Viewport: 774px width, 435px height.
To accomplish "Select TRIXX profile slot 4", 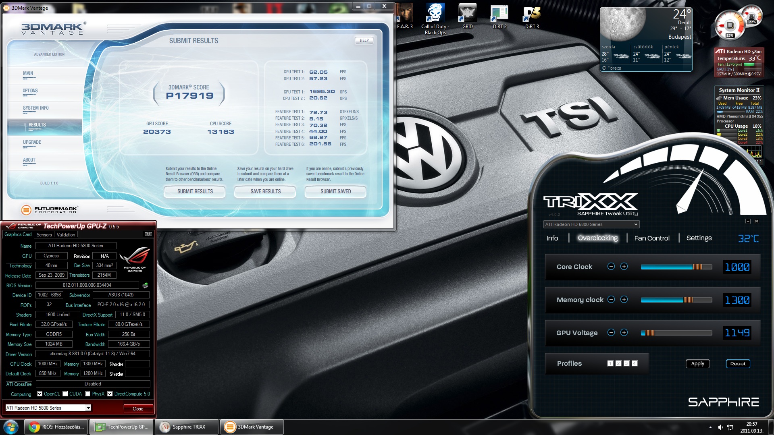I will click(635, 363).
